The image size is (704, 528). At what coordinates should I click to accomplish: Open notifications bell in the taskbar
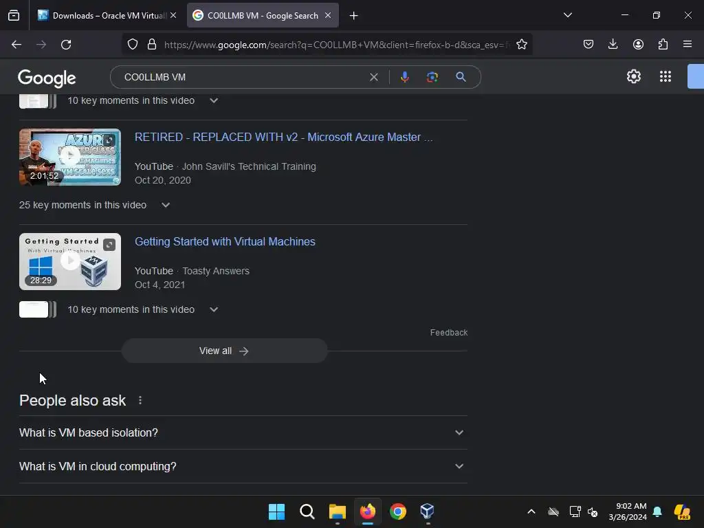pyautogui.click(x=657, y=511)
